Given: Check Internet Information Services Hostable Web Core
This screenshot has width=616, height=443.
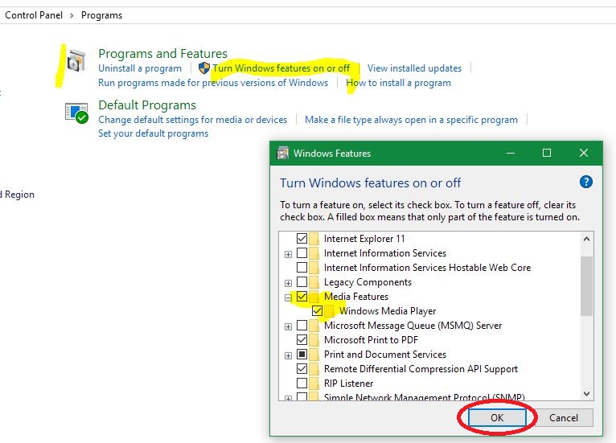Looking at the screenshot, I should pyautogui.click(x=302, y=268).
